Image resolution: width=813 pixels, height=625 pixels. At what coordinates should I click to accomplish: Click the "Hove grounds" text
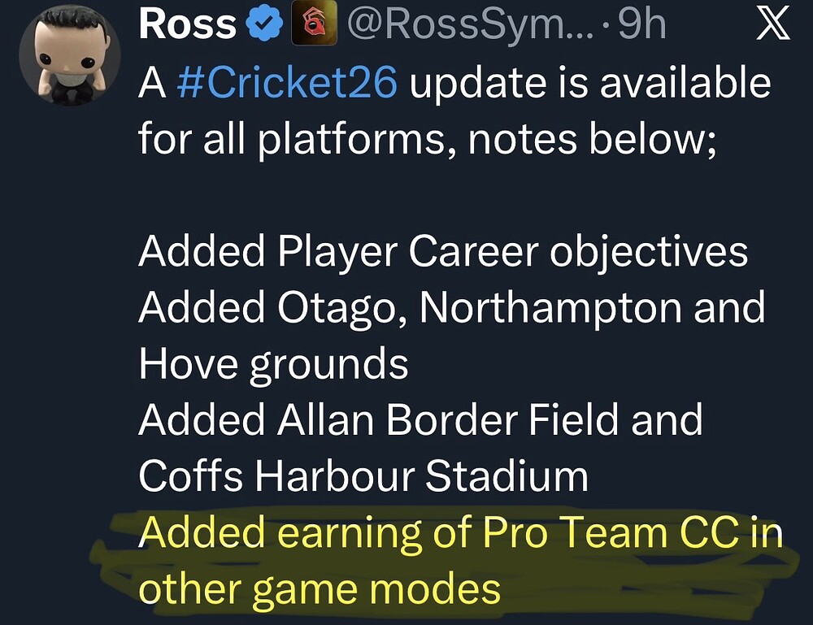[x=273, y=363]
